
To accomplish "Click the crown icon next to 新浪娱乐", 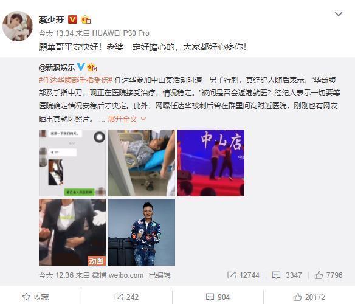I will [92, 67].
